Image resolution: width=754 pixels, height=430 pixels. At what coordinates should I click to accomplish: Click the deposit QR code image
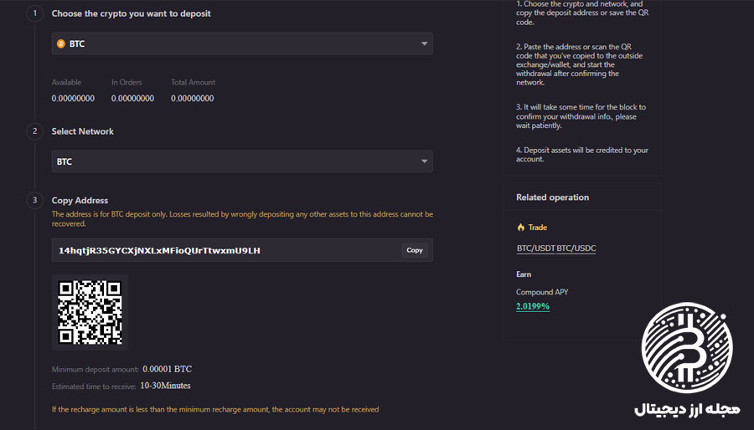[90, 312]
